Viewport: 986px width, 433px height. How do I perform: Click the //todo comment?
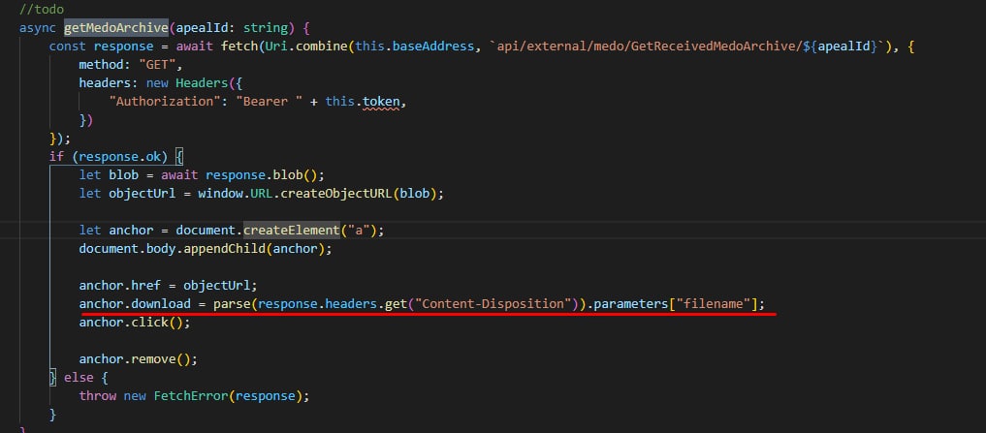[x=42, y=10]
